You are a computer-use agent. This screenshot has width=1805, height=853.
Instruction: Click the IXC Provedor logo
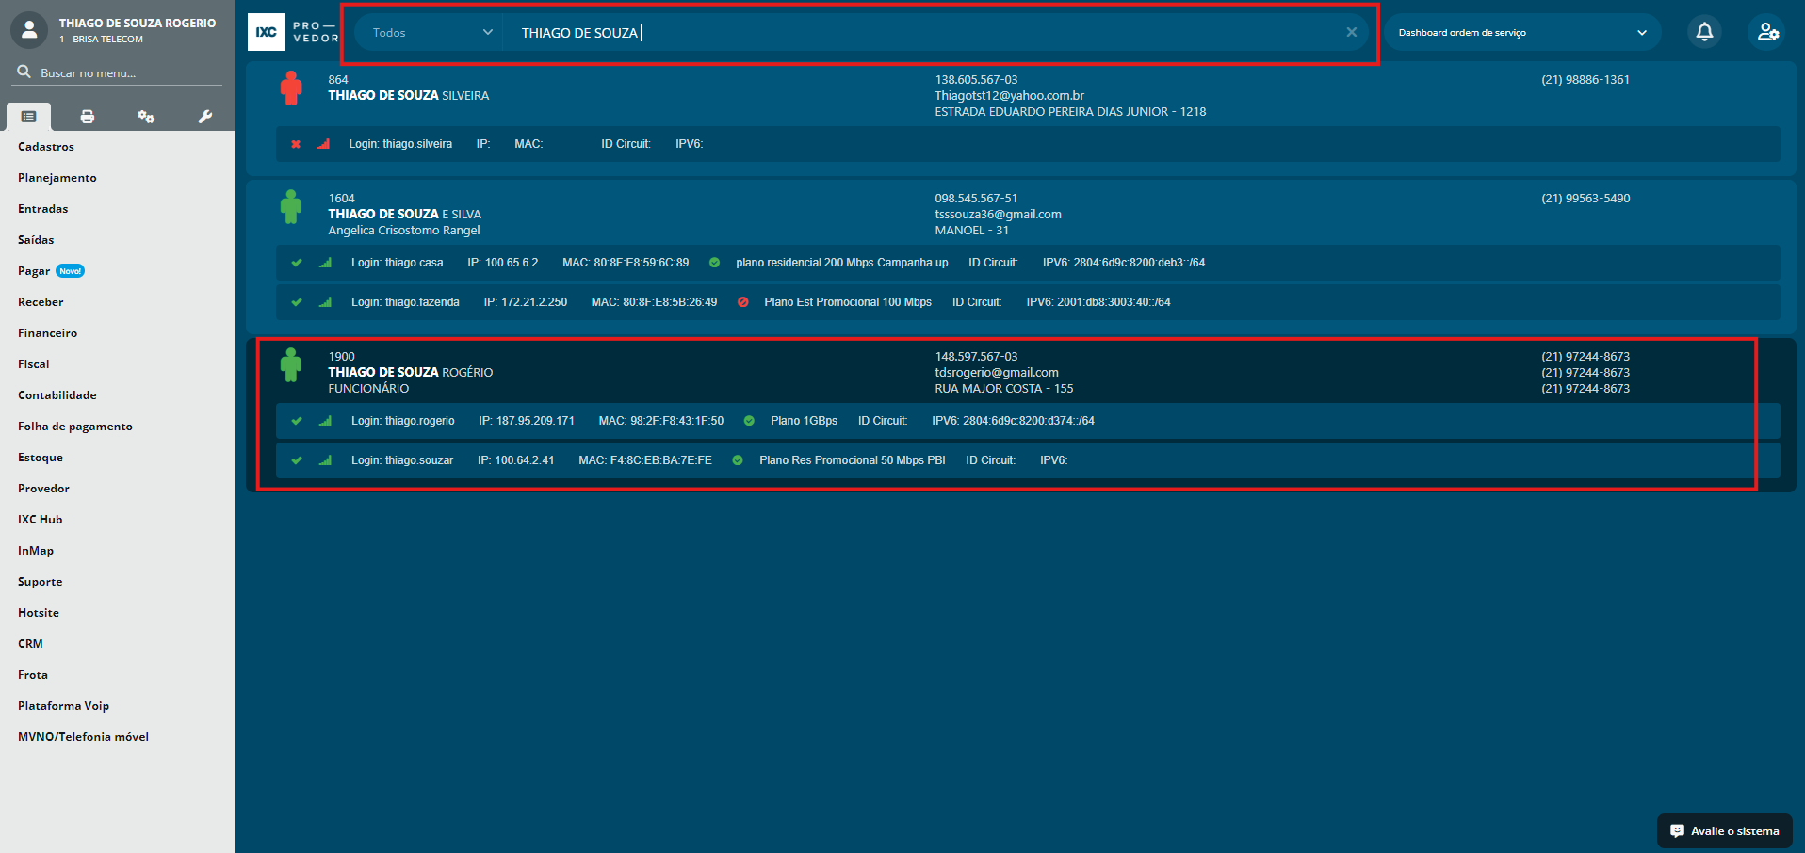coord(292,32)
